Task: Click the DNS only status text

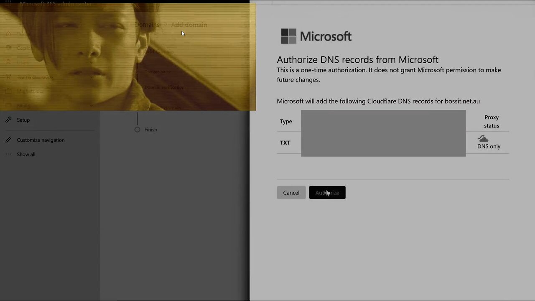Action: [489, 146]
